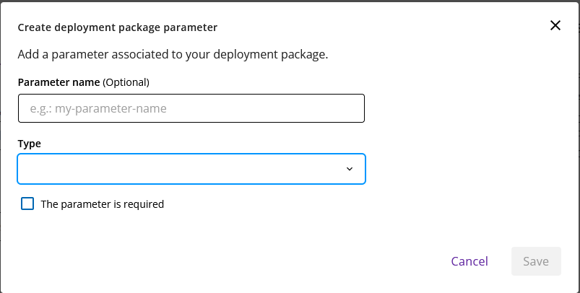This screenshot has height=293, width=580.
Task: Click the 'e.g.: my-parameter-name' placeholder text
Action: (98, 109)
